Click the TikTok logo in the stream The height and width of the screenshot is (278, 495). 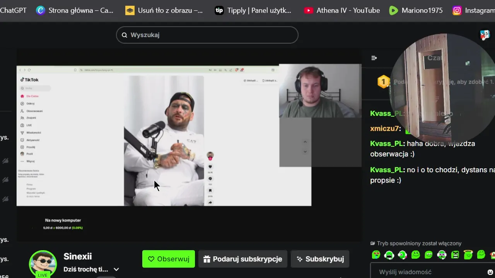coord(29,80)
